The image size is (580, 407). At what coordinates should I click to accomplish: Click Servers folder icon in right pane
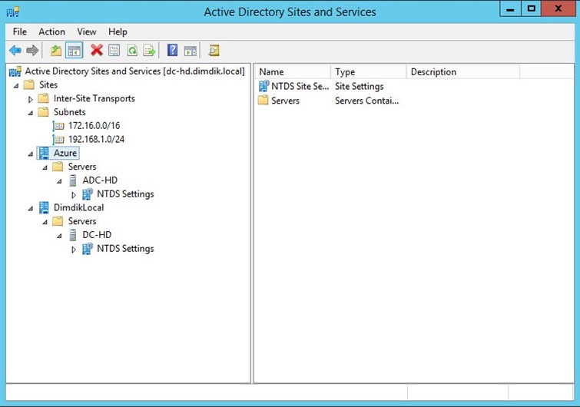coord(263,100)
